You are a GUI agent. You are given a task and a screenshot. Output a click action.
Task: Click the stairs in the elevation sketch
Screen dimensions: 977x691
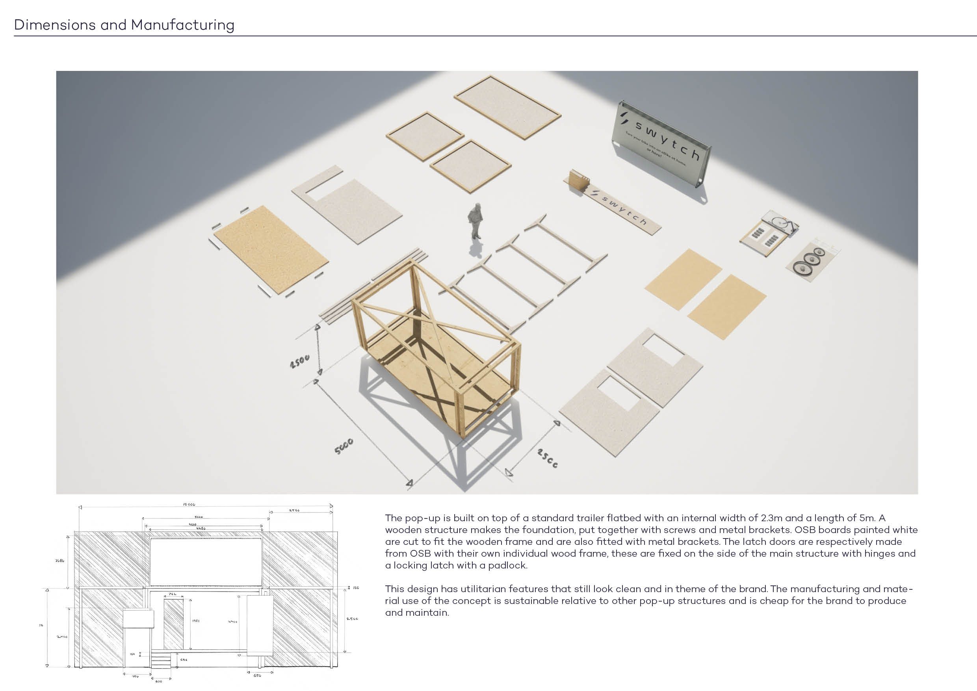pyautogui.click(x=161, y=659)
